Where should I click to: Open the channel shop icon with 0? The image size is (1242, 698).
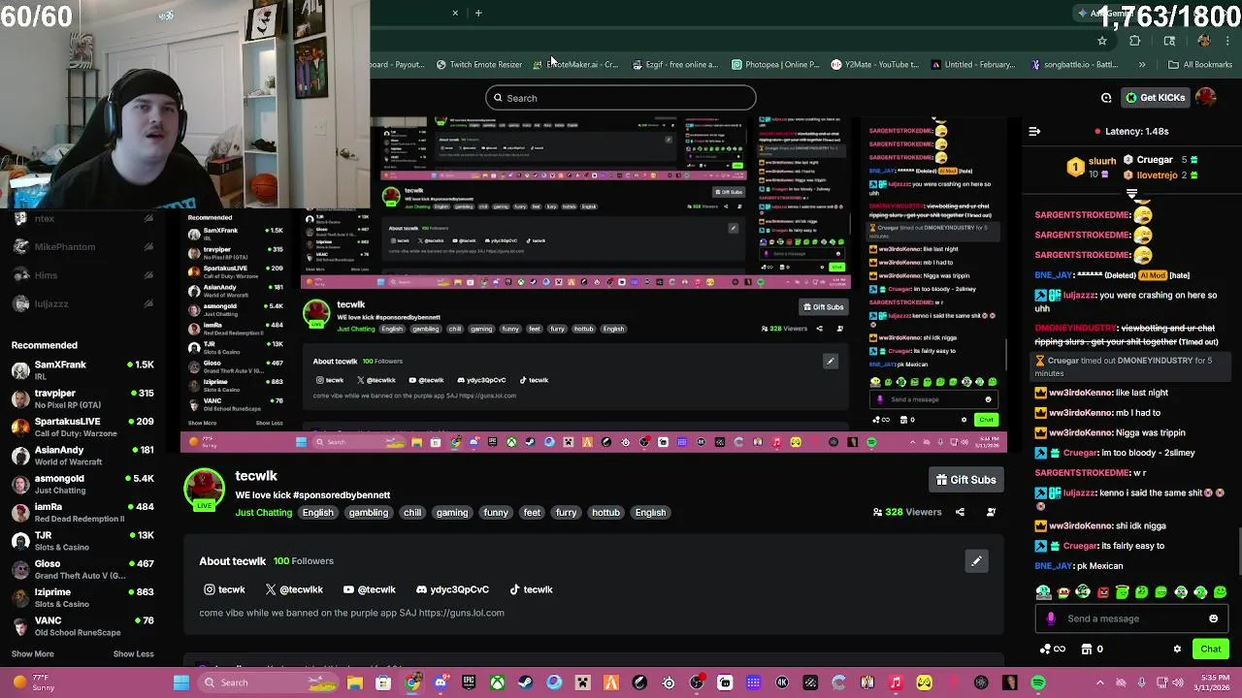[x=1093, y=650]
